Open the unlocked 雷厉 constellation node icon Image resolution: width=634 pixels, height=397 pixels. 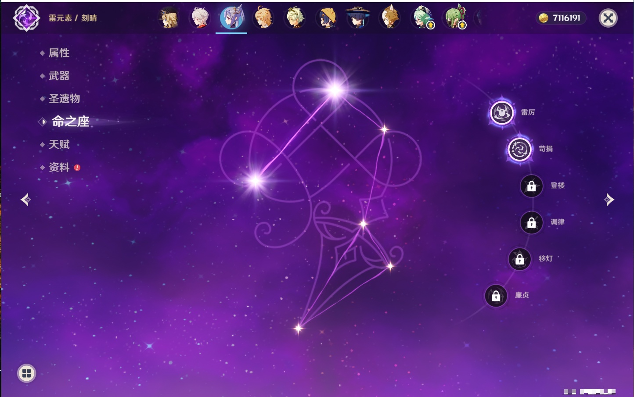[501, 113]
